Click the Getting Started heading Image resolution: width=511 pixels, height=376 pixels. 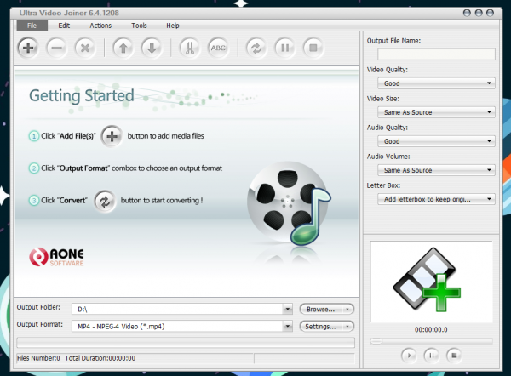point(82,96)
